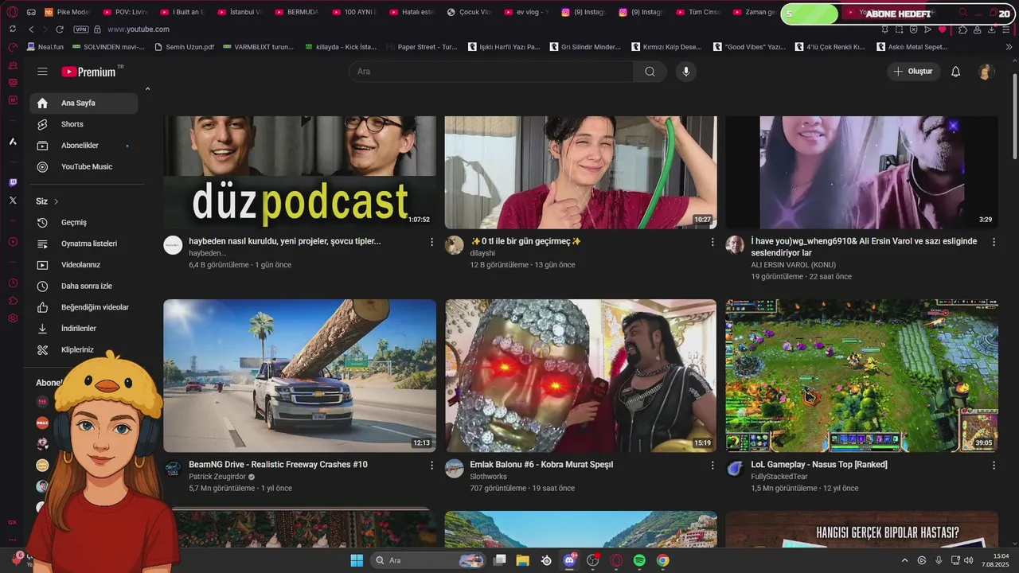This screenshot has width=1019, height=573.
Task: Open the Semih Uzun.pdf bookmark
Action: tap(183, 47)
